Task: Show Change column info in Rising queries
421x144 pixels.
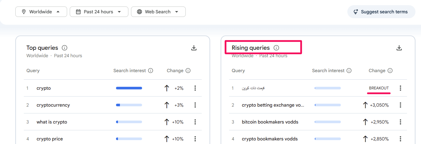Action: 390,71
